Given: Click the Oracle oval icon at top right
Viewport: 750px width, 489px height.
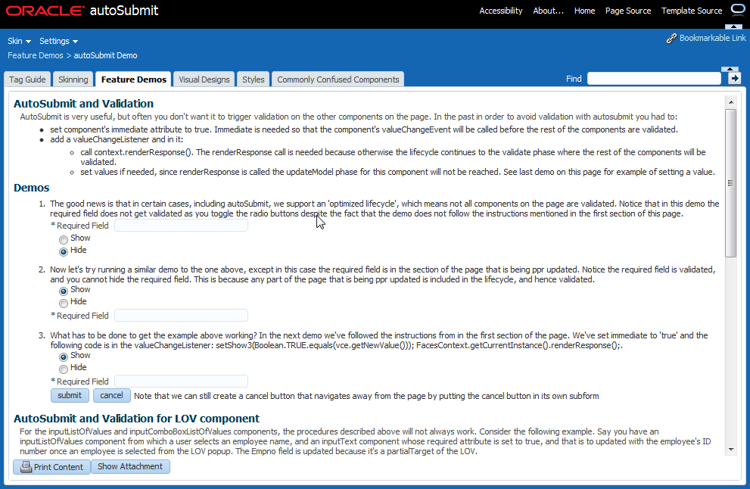Looking at the screenshot, I should (x=739, y=10).
